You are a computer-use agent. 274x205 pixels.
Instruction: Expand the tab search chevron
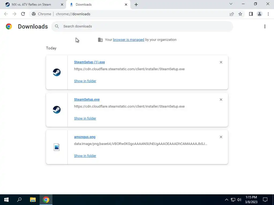click(231, 4)
